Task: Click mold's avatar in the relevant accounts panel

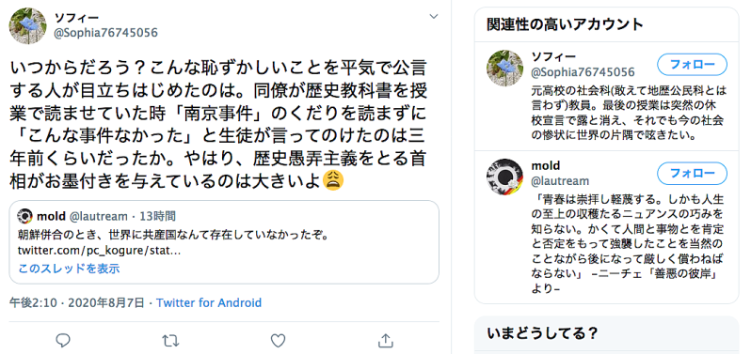Action: (504, 177)
